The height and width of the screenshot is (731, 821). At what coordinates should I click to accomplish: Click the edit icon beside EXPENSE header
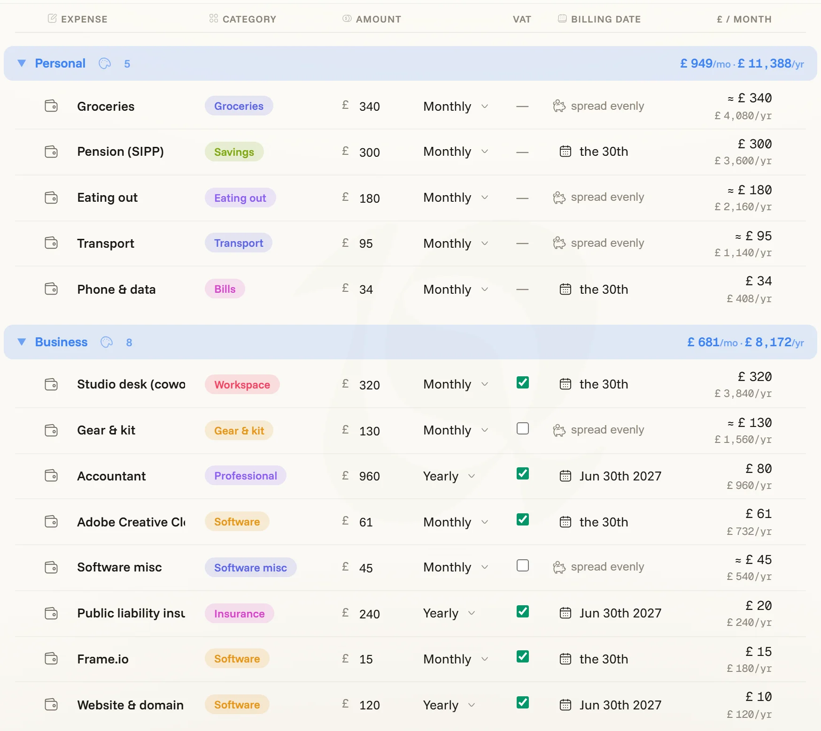click(52, 18)
